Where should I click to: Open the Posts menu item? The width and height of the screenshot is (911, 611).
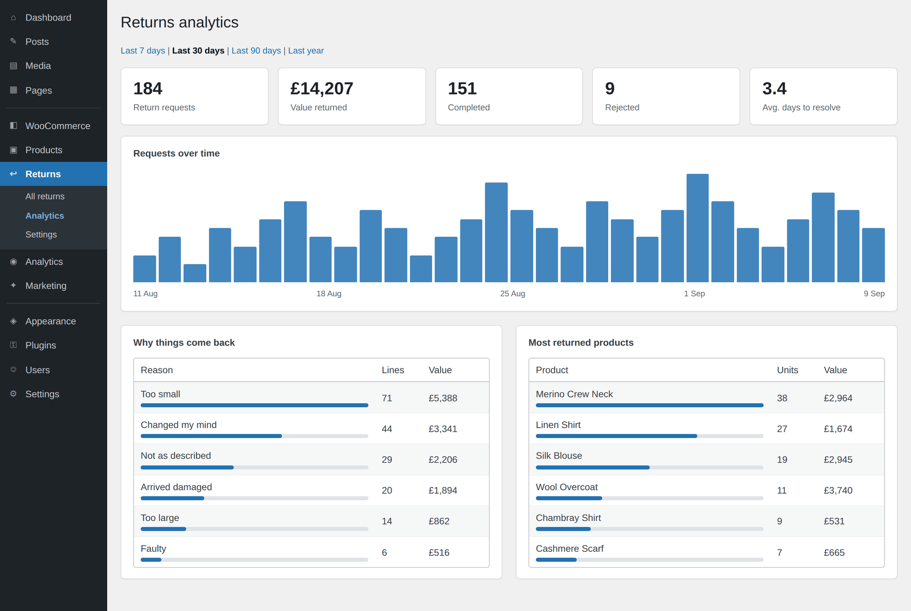[x=54, y=41]
